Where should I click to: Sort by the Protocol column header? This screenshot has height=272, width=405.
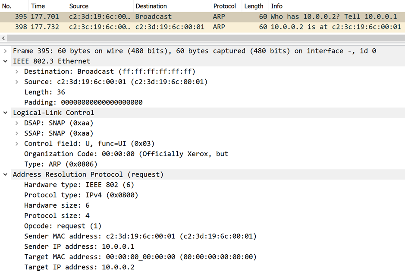pos(224,6)
